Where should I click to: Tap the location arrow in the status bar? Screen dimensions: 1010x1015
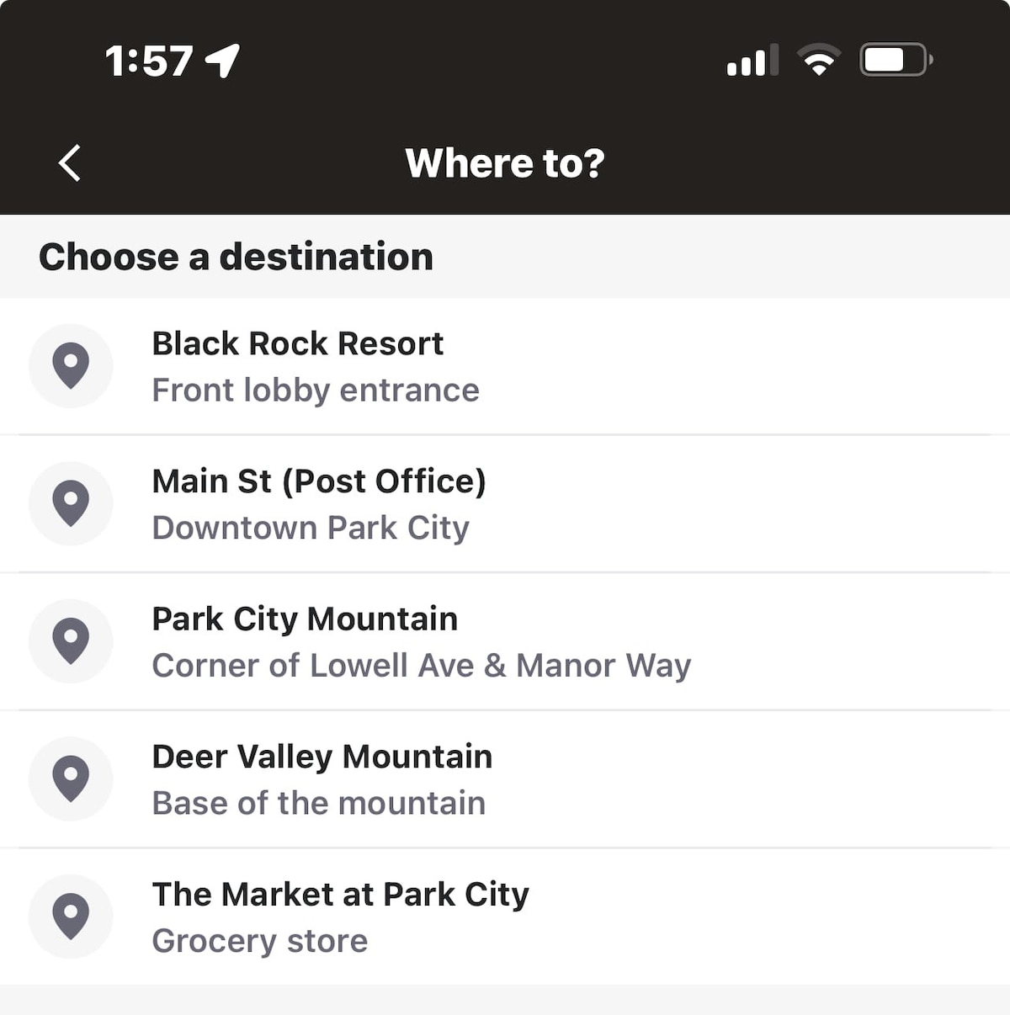point(223,61)
